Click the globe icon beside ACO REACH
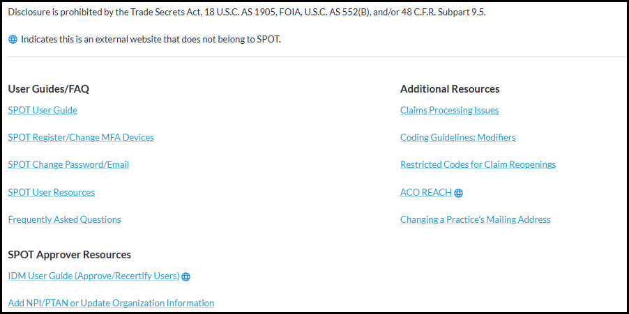Screen dimensions: 629x314 pos(458,194)
